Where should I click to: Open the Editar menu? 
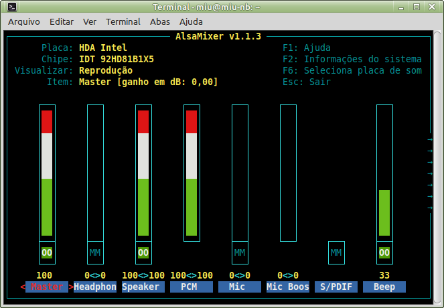point(62,22)
